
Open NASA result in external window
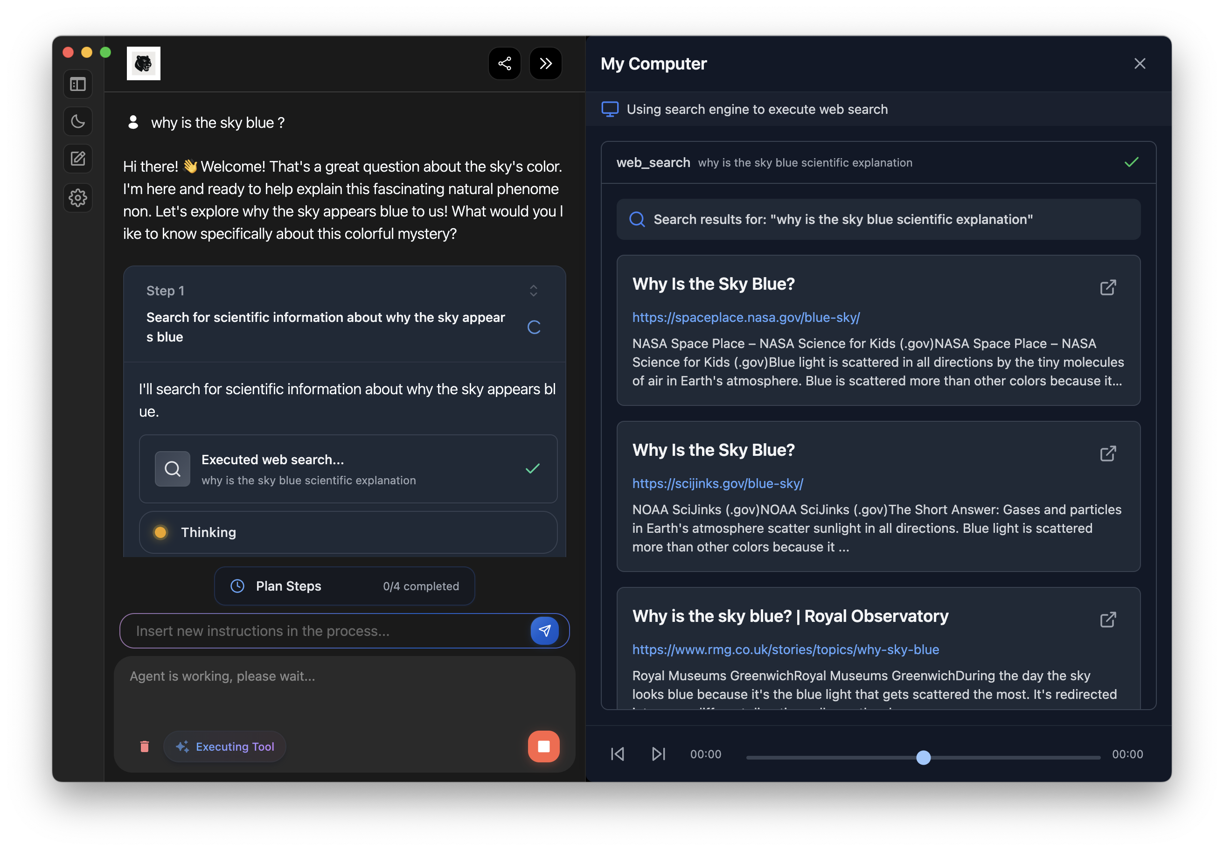pyautogui.click(x=1108, y=287)
